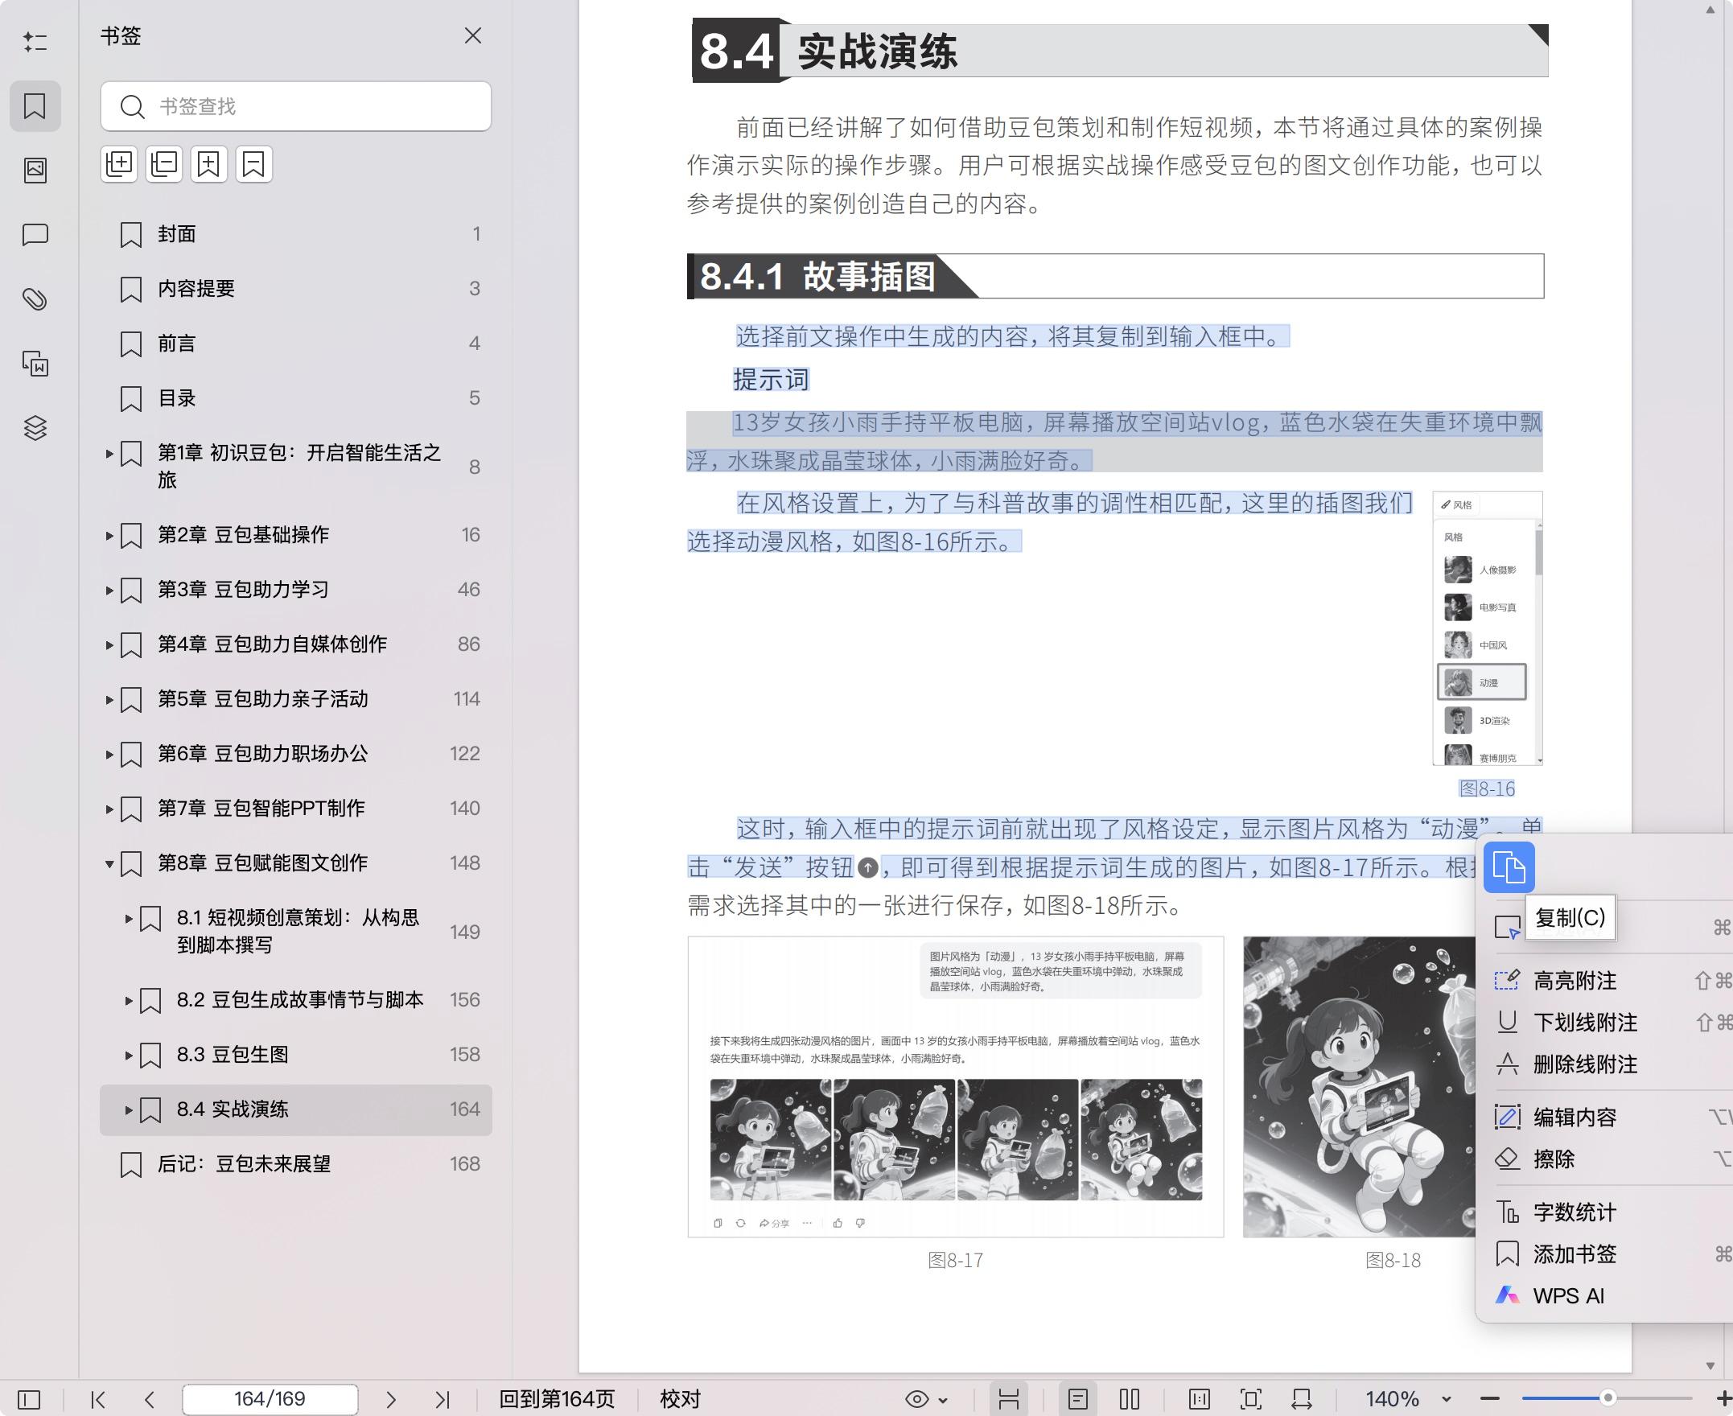Select two-page view icon
Image resolution: width=1733 pixels, height=1416 pixels.
pyautogui.click(x=1130, y=1400)
